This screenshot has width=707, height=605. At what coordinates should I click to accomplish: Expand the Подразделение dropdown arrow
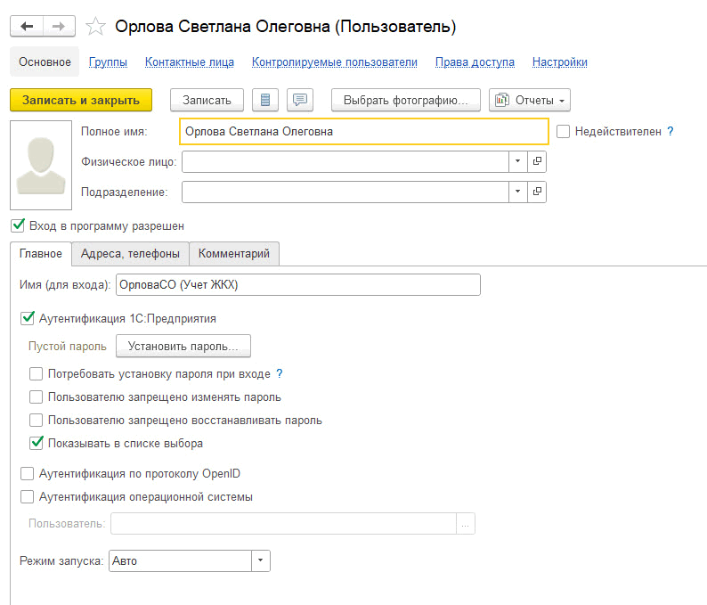click(517, 192)
